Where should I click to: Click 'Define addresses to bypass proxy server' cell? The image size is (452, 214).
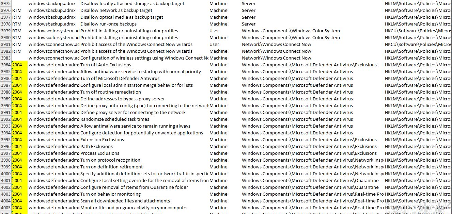(x=122, y=99)
